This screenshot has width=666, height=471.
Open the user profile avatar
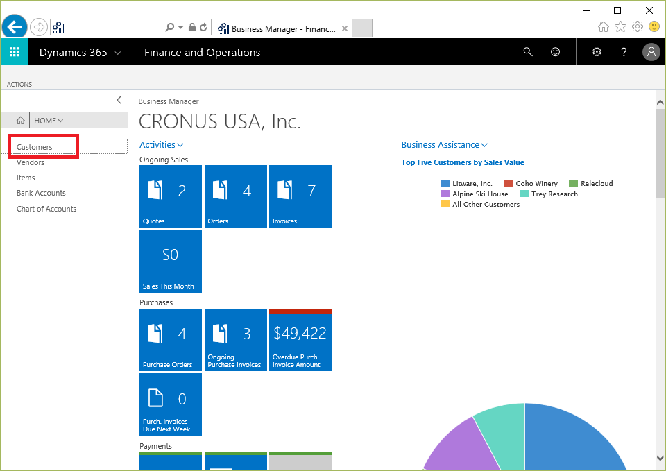click(651, 52)
